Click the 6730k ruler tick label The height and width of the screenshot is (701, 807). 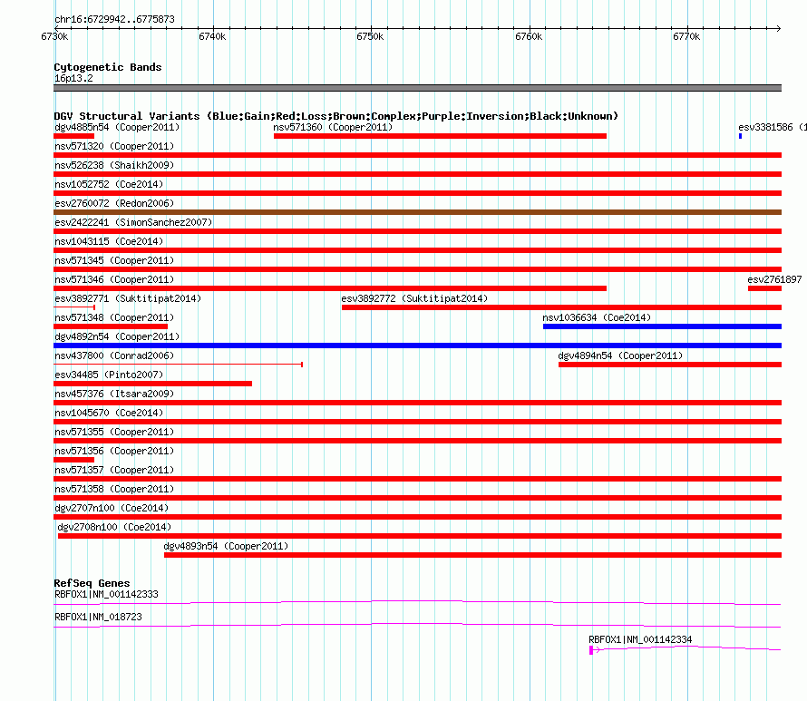click(x=54, y=36)
